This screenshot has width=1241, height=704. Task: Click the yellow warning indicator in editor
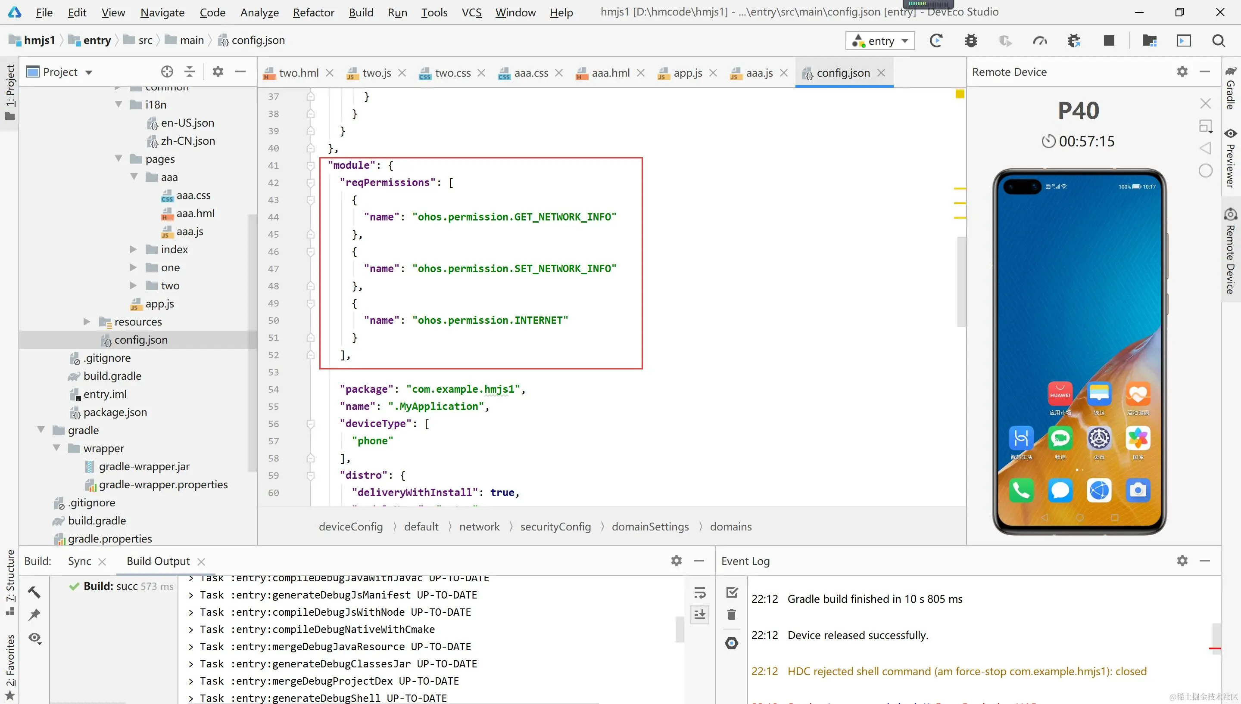click(x=960, y=94)
